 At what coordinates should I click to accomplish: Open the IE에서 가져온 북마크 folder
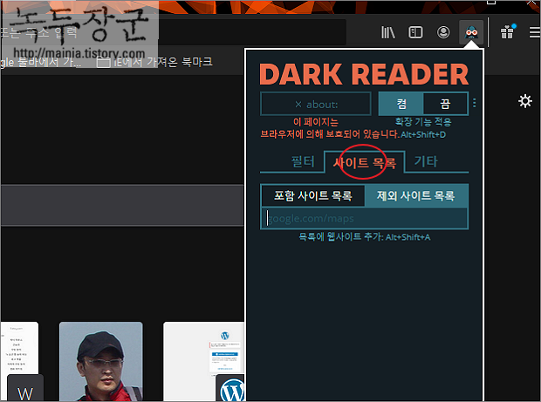154,62
